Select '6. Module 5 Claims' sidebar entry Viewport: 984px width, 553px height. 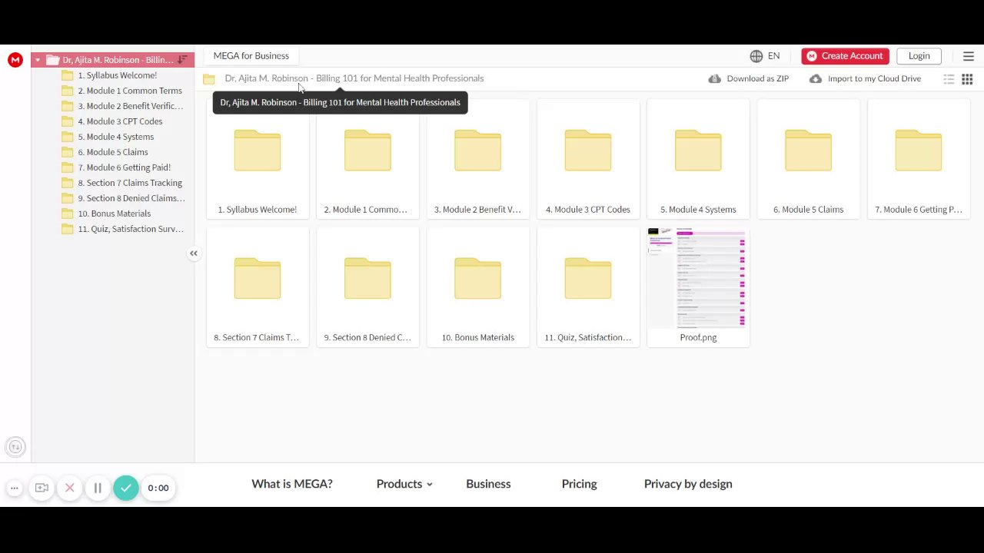pyautogui.click(x=112, y=152)
